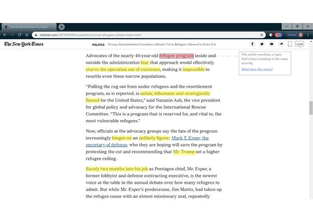Click the highlighted phrase 'unlikely figure'
The width and height of the screenshot is (313, 222).
[x=154, y=138]
